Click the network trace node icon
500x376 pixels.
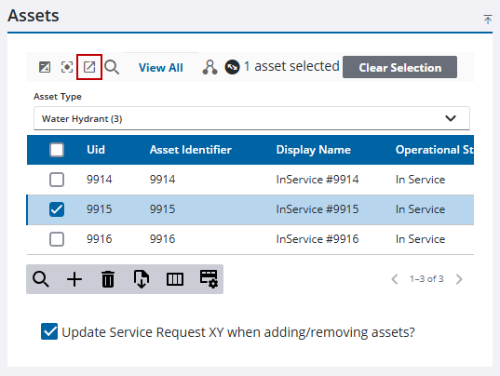(209, 67)
